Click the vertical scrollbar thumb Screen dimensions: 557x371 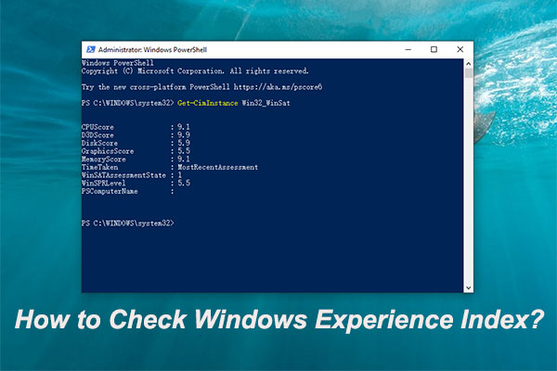(x=468, y=73)
